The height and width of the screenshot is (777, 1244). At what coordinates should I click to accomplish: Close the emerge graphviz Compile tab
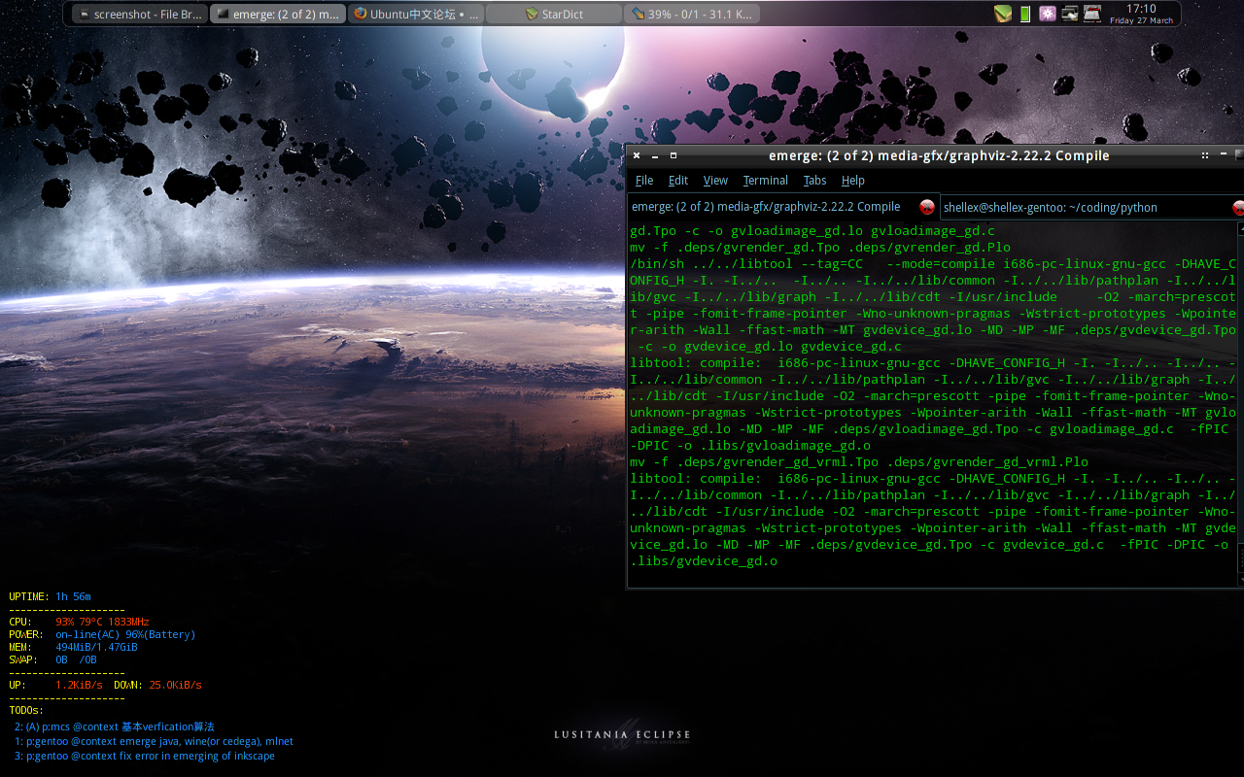coord(927,207)
